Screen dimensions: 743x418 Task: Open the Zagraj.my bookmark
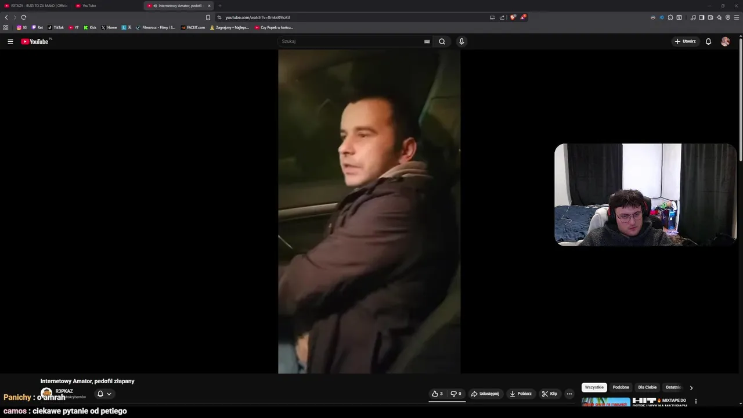[x=229, y=27]
